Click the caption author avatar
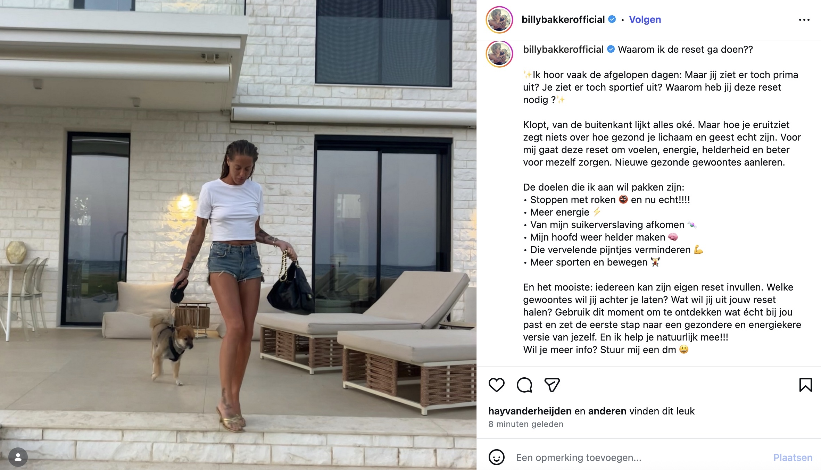Image resolution: width=821 pixels, height=470 pixels. pos(499,54)
